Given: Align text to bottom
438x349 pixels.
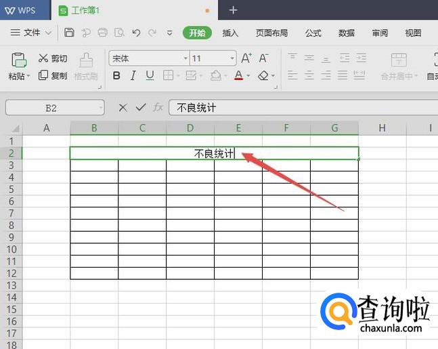Looking at the screenshot, I should point(326,58).
